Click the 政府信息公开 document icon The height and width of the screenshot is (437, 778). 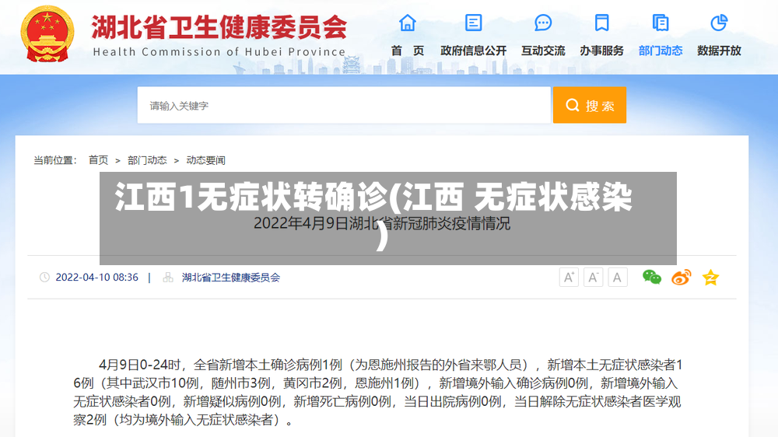[x=473, y=23]
